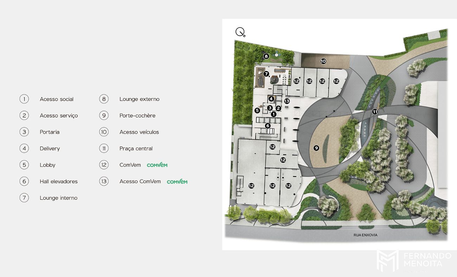Screen dimensions: 457x277
Task: Click map marker 8 in the outdoor lounge
Action: click(266, 56)
